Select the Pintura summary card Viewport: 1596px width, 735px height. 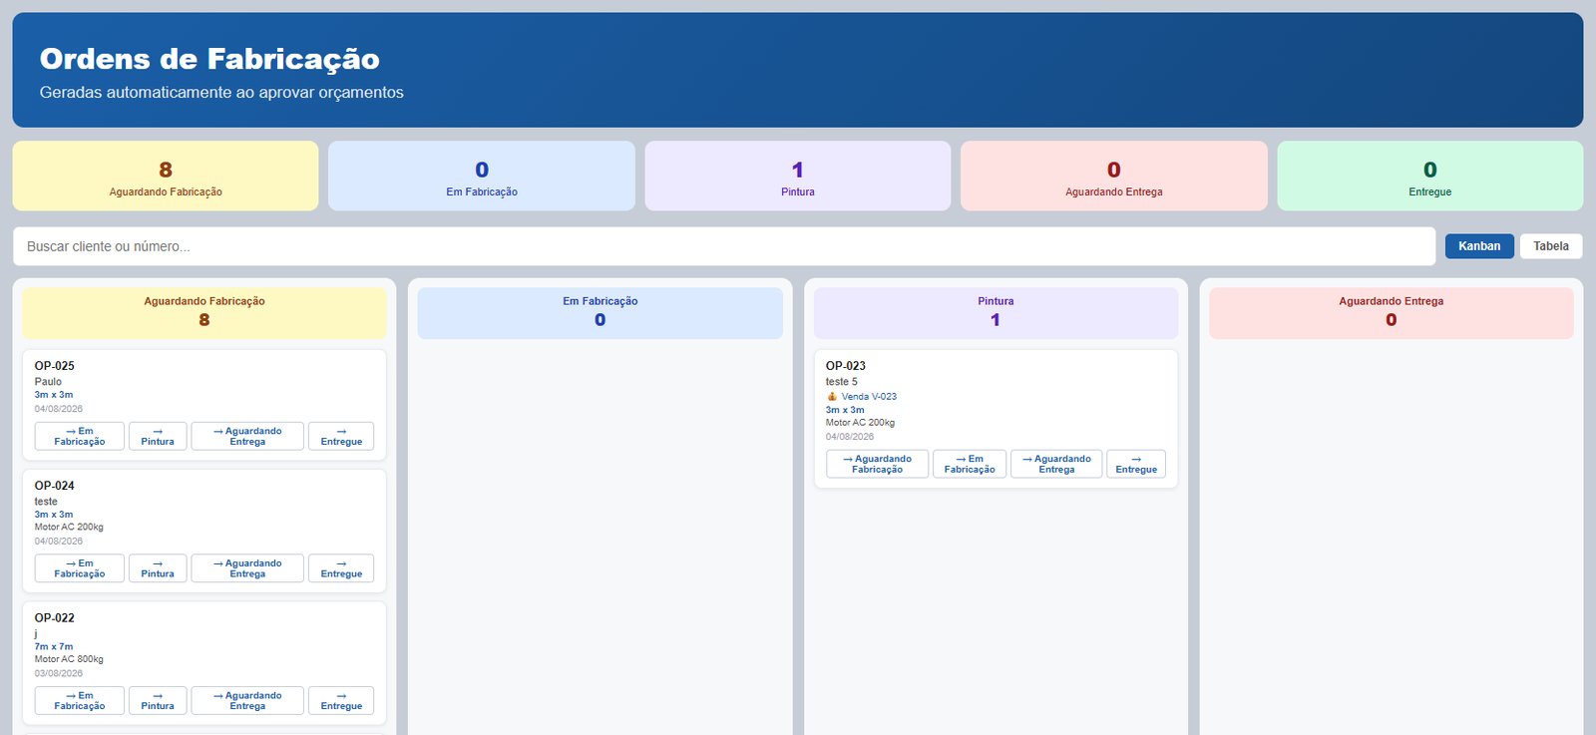click(x=798, y=176)
